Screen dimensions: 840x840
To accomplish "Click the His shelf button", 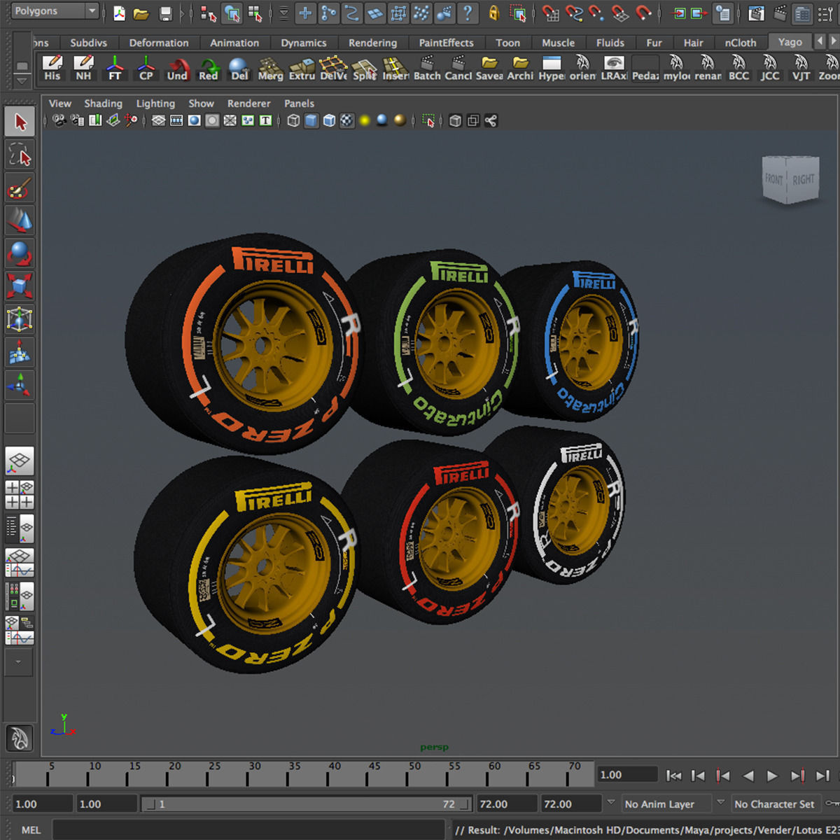I will 52,68.
